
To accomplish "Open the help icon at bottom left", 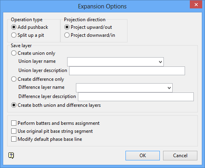I will pos(11,156).
